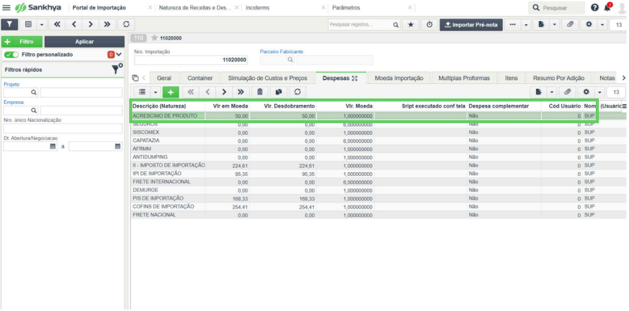Open Simulação de Custos e Preços tab
Screen dimensions: 629x311
click(x=267, y=79)
